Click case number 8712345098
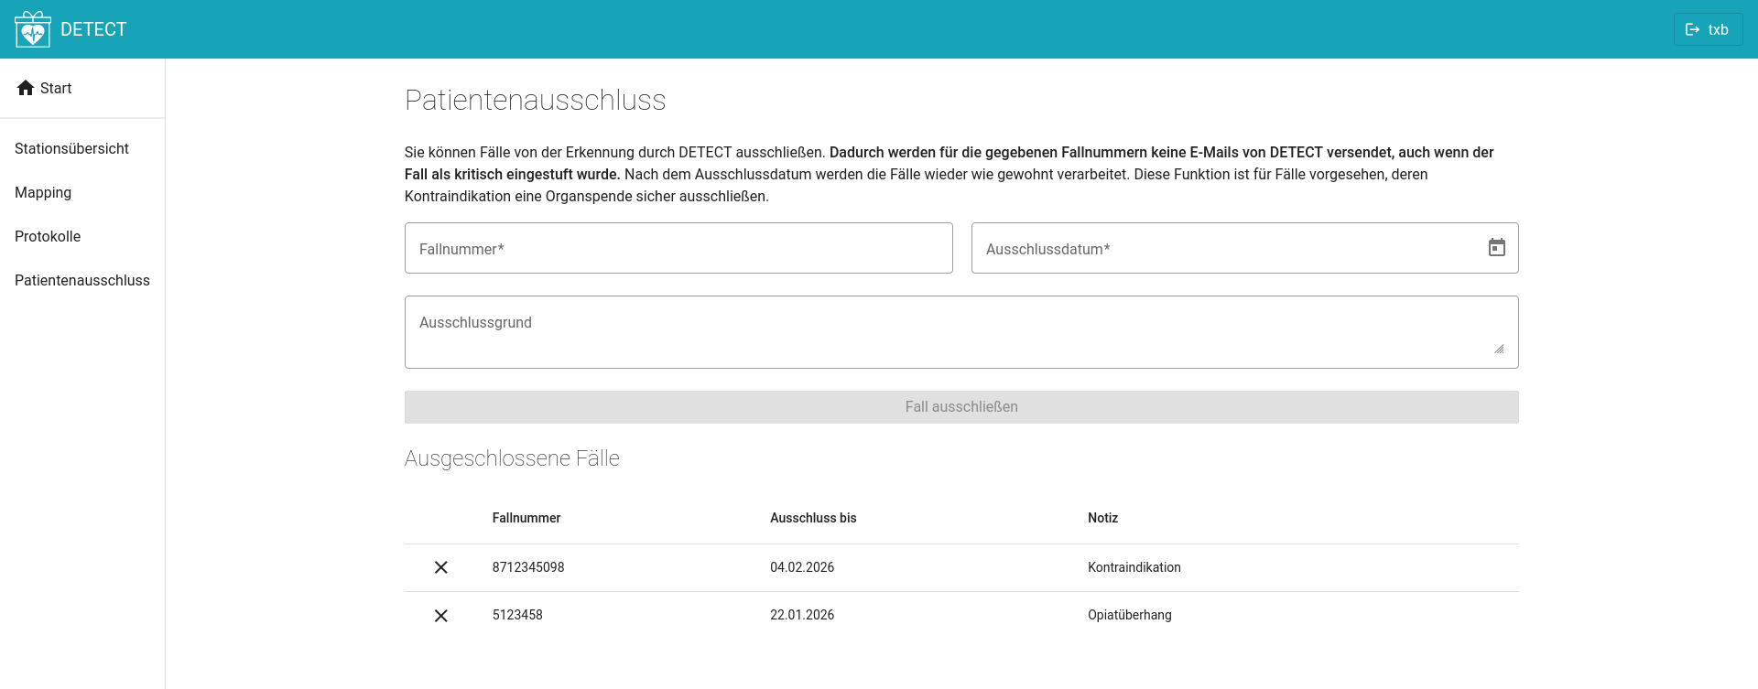This screenshot has width=1758, height=689. 528,567
